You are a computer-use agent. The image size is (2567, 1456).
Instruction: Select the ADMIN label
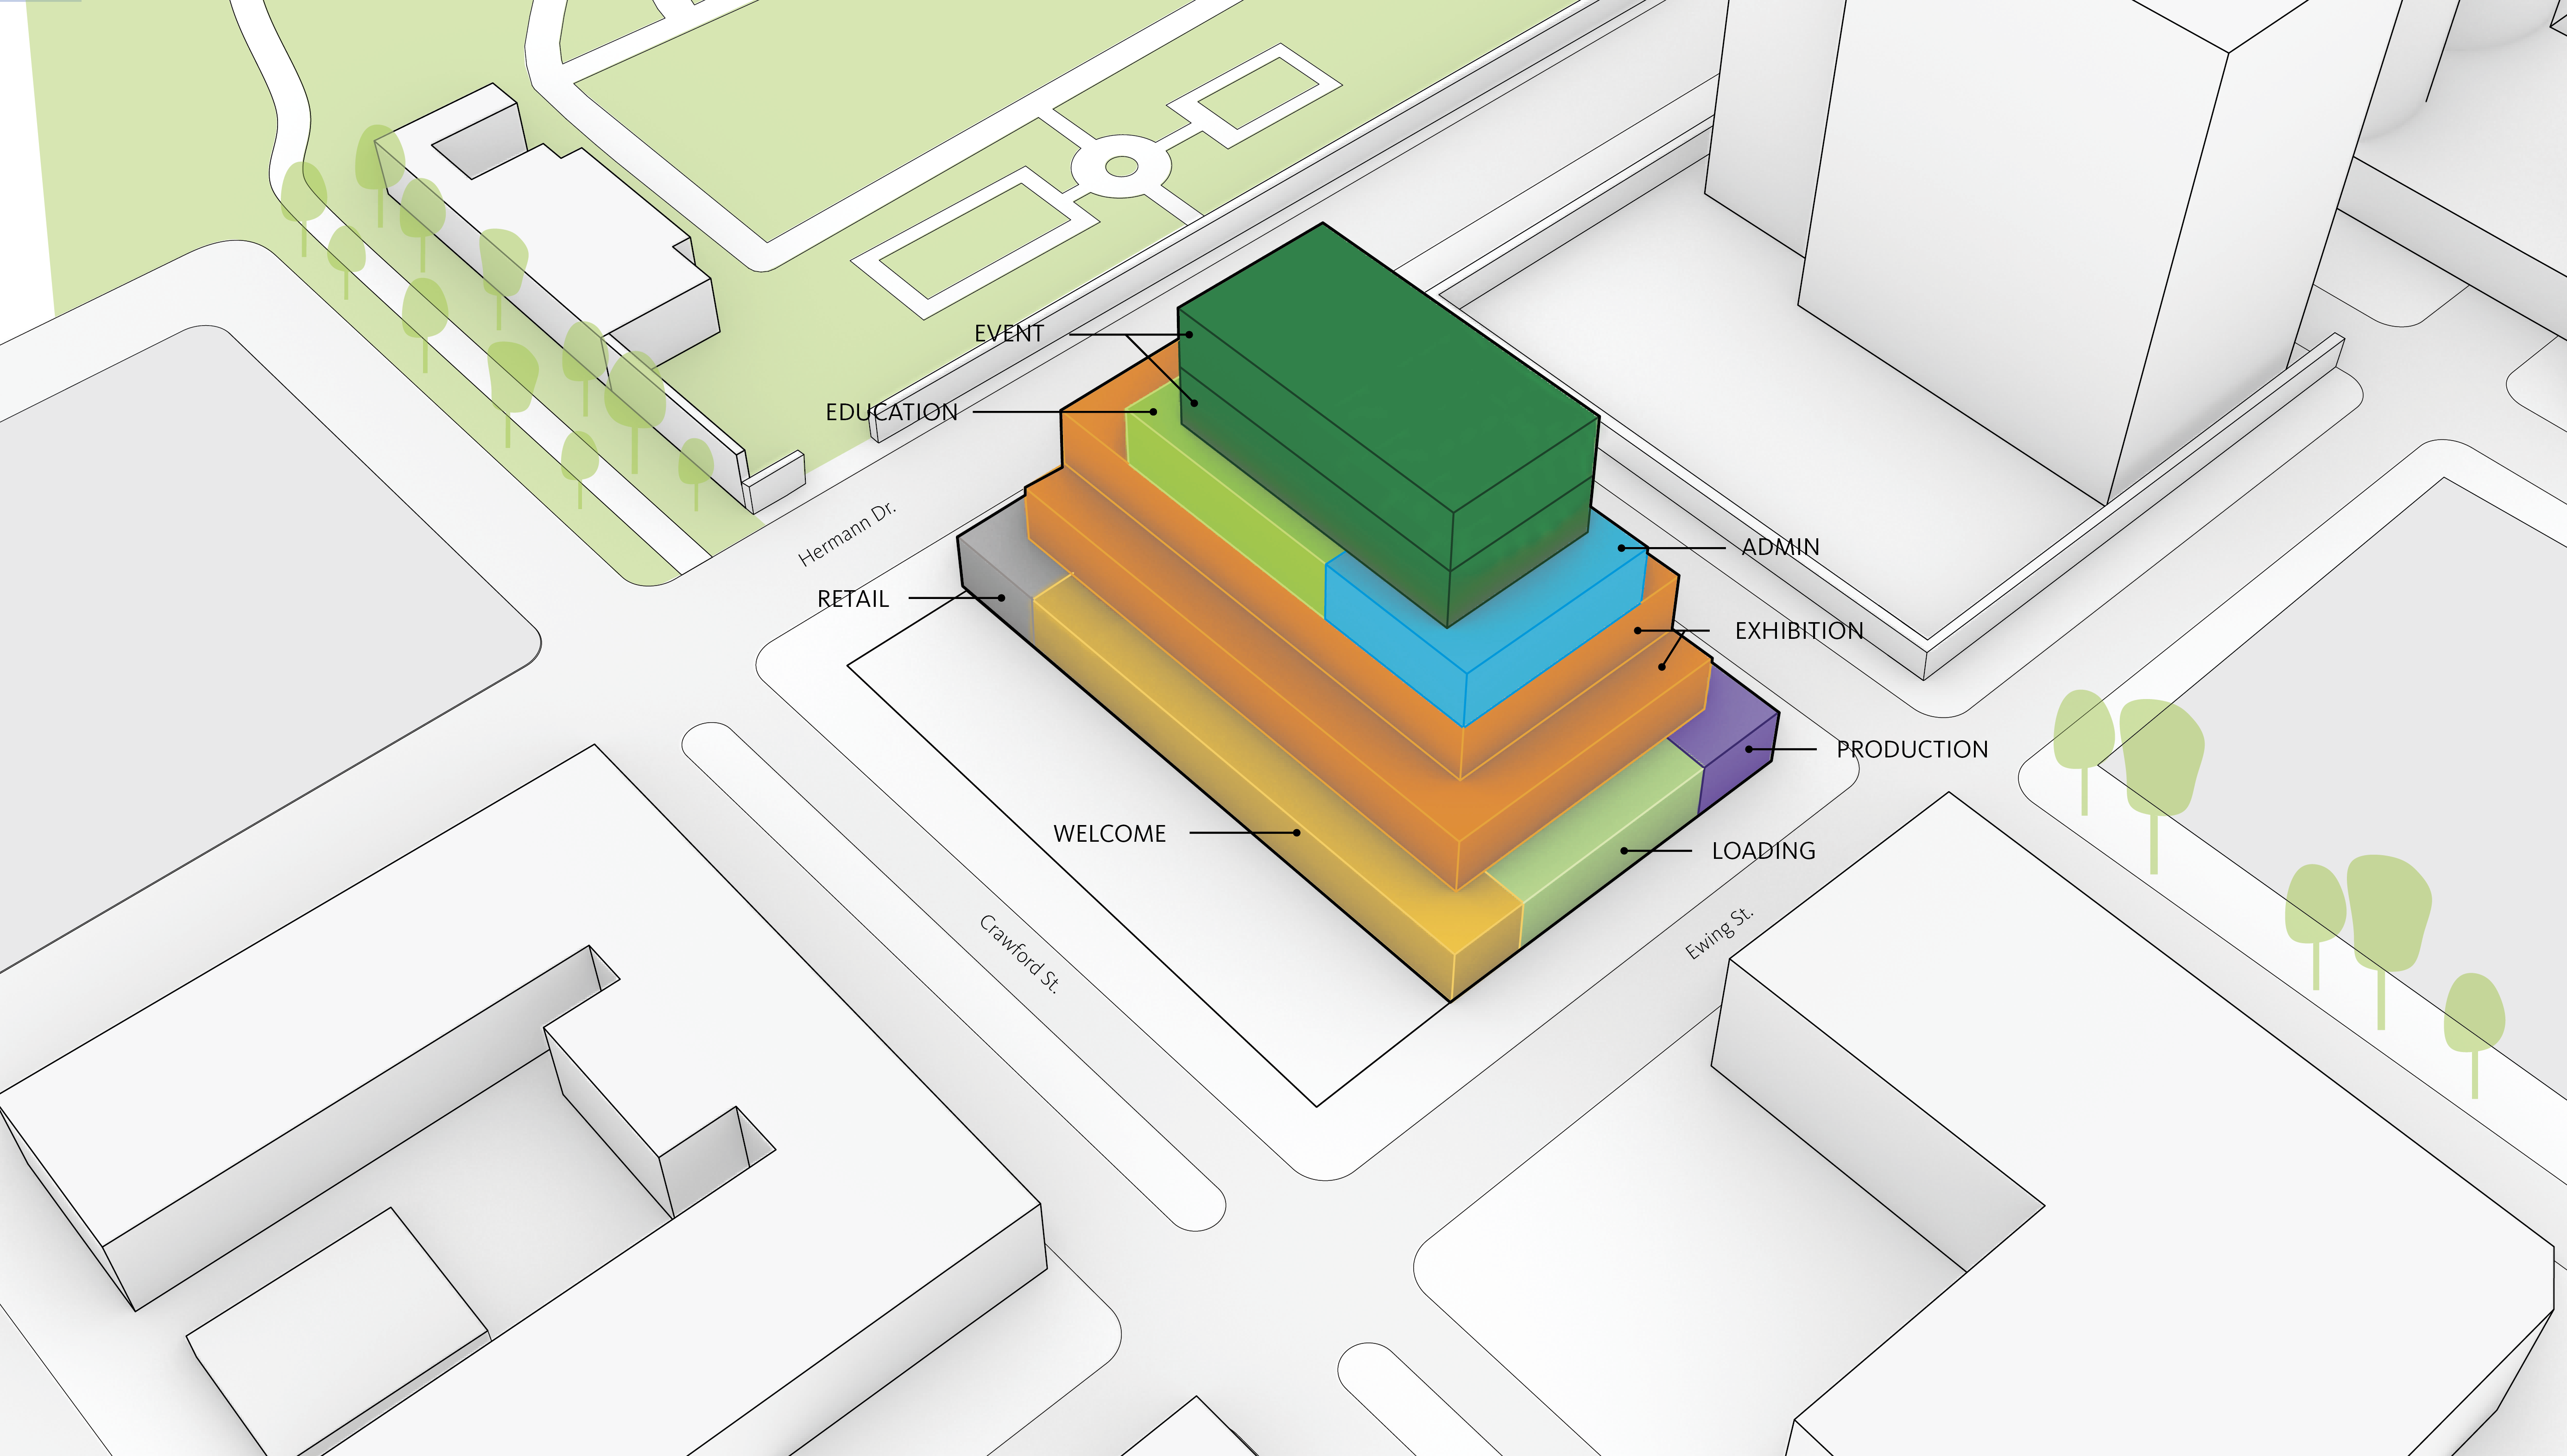[x=1780, y=547]
